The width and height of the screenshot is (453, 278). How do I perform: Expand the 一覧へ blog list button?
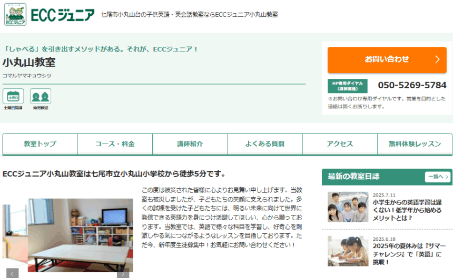point(438,177)
